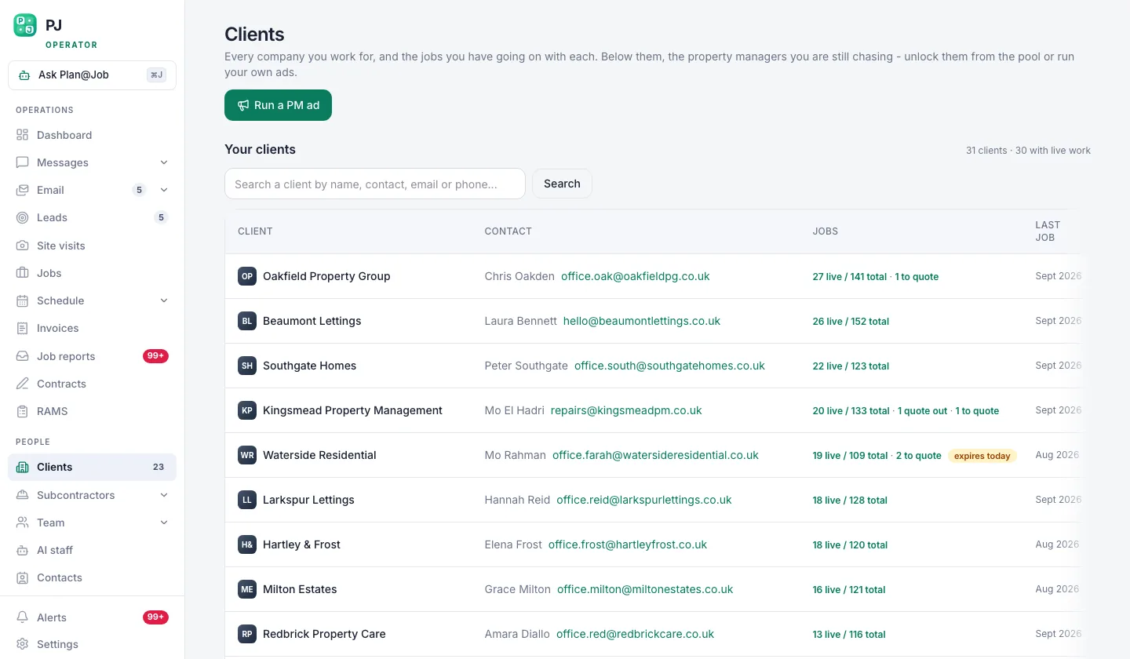Expand the Team submenu chevron
This screenshot has height=659, width=1130.
point(164,522)
